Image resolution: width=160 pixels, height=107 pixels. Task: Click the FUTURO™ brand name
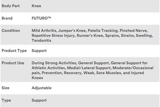[x=42, y=19]
